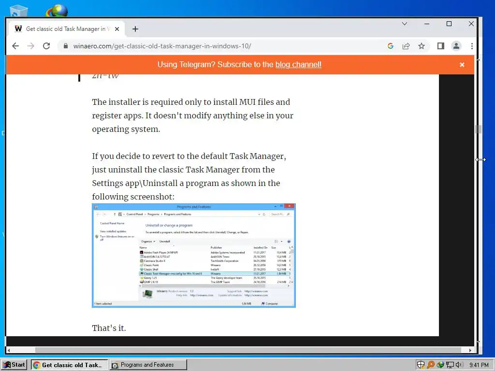
Task: Bookmark this page with the star
Action: tap(422, 46)
